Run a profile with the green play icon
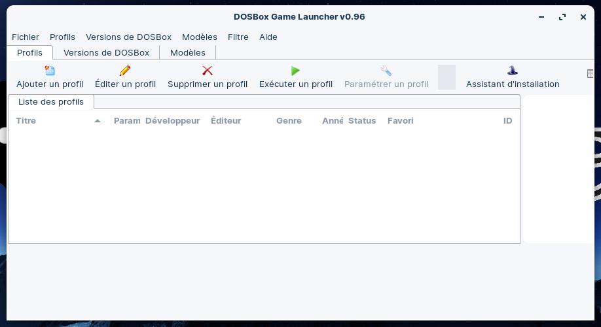Viewport: 601px width, 327px height. pyautogui.click(x=295, y=71)
